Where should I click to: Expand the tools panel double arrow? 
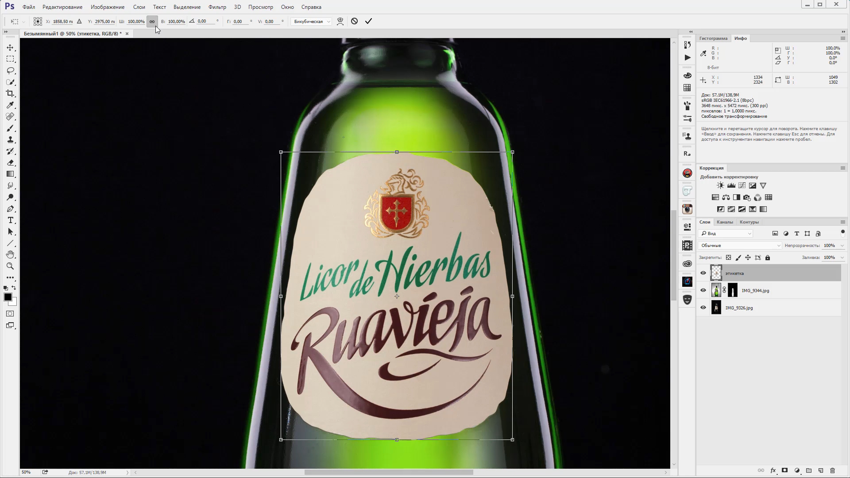pos(5,31)
